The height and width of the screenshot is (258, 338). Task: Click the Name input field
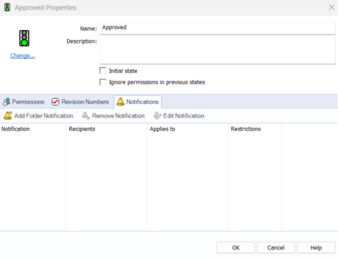217,28
